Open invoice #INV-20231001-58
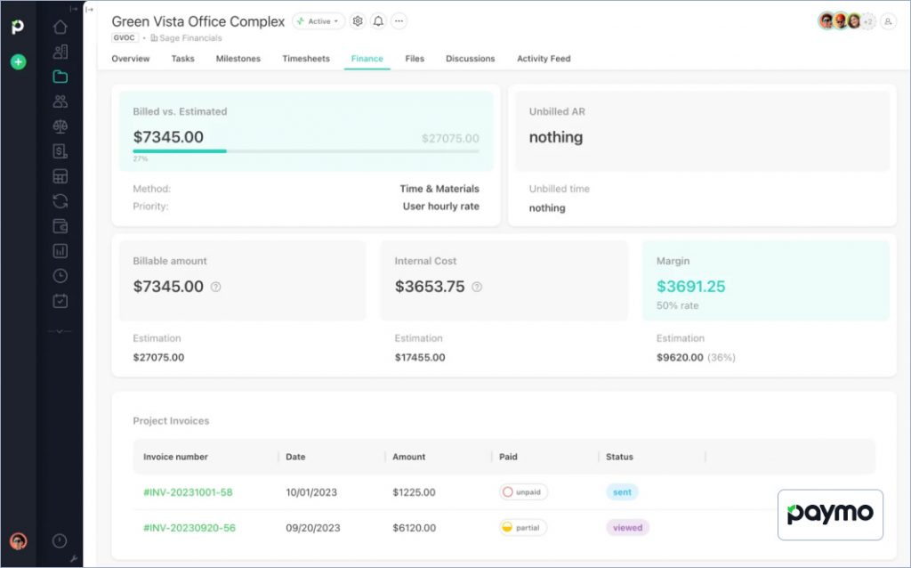This screenshot has width=911, height=568. coord(188,492)
